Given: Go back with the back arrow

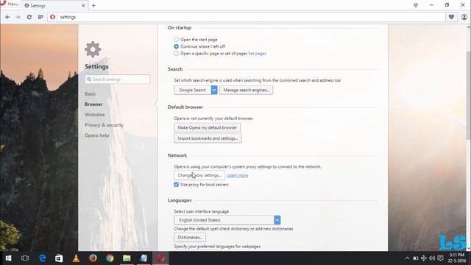Looking at the screenshot, I should 7,17.
